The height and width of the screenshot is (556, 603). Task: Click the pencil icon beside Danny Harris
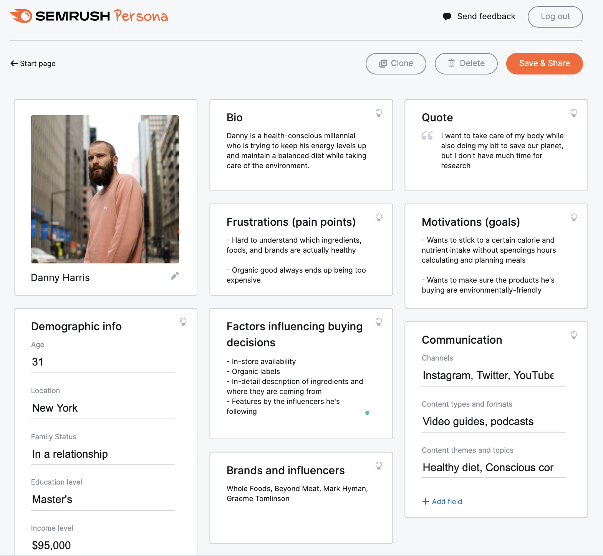pyautogui.click(x=175, y=276)
